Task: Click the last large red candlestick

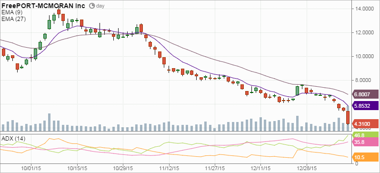Action: tap(348, 118)
